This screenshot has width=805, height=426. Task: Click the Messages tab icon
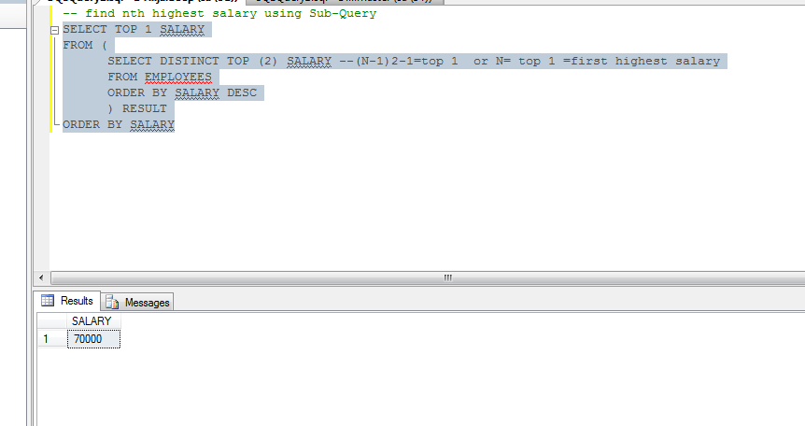pyautogui.click(x=112, y=303)
